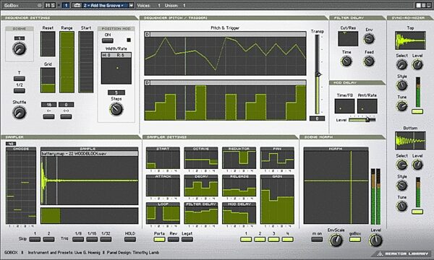The height and width of the screenshot is (260, 434).
Task: Click the Bottom Tune knob in Synchronizer
Action: [x=402, y=206]
